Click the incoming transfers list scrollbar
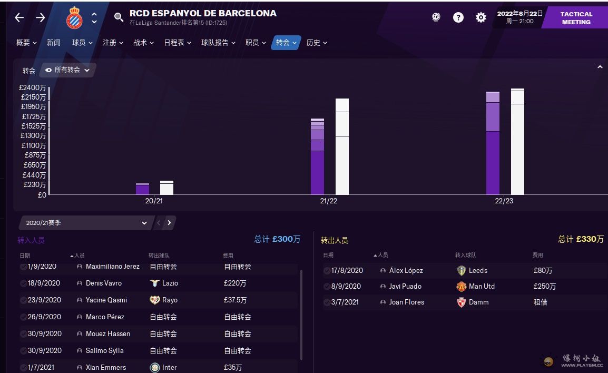 tap(301, 315)
